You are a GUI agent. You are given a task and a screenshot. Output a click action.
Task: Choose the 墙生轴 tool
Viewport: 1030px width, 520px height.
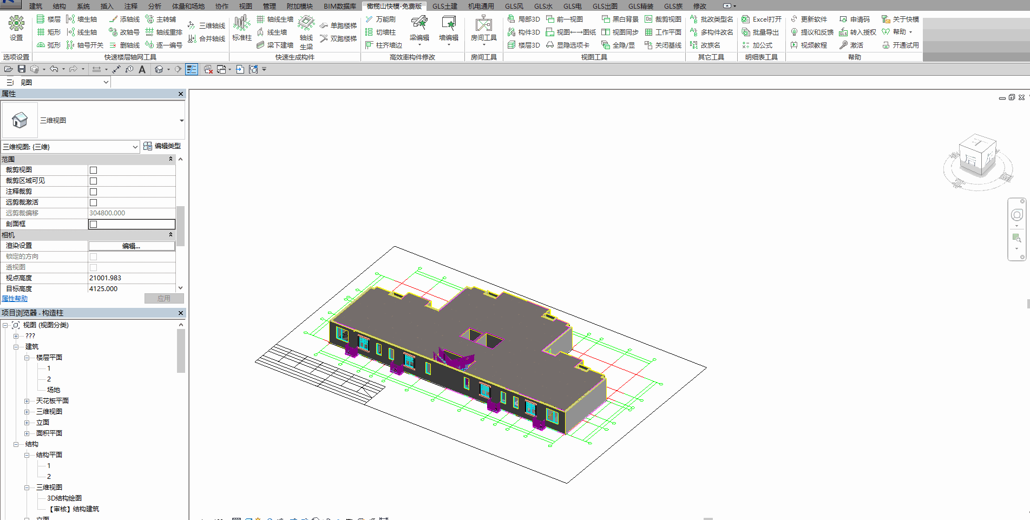point(82,19)
